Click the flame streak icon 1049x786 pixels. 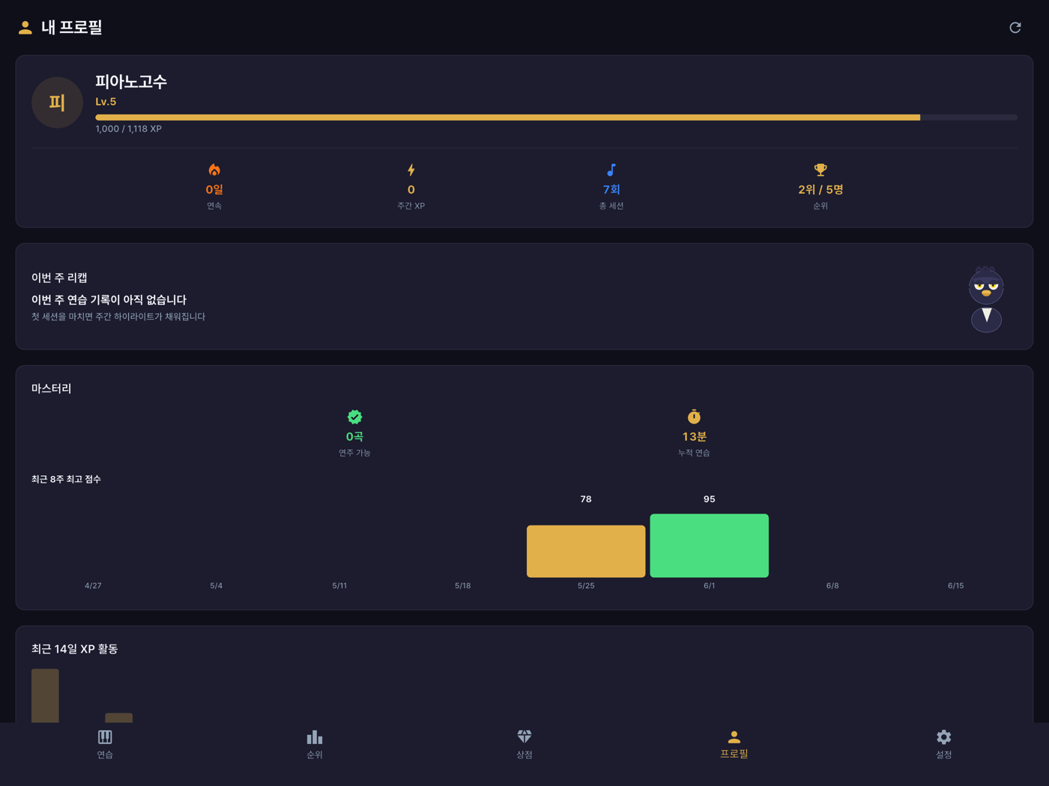click(214, 170)
